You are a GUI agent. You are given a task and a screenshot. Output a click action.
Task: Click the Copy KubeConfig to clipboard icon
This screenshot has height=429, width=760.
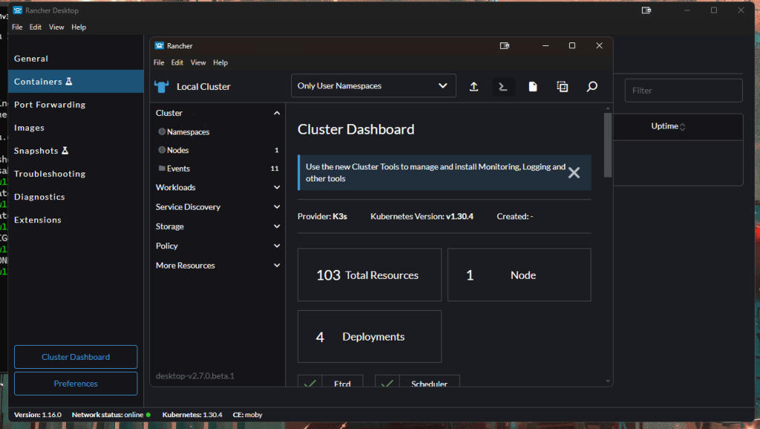click(562, 87)
